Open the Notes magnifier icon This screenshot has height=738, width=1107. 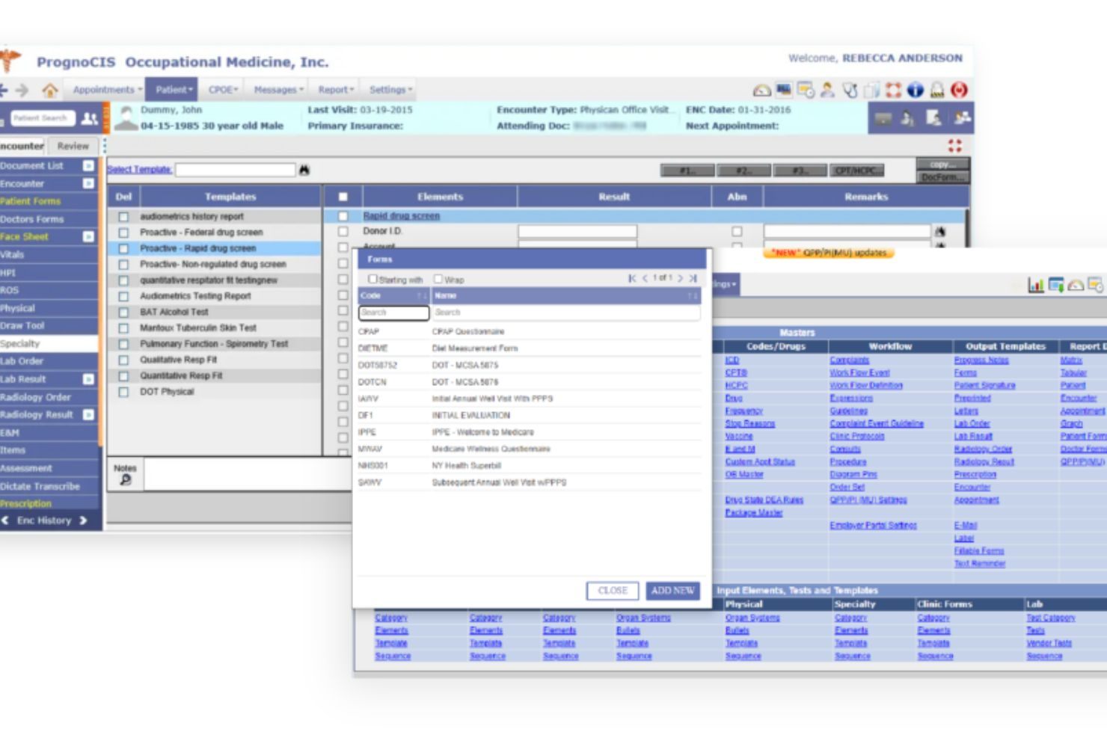pos(126,480)
